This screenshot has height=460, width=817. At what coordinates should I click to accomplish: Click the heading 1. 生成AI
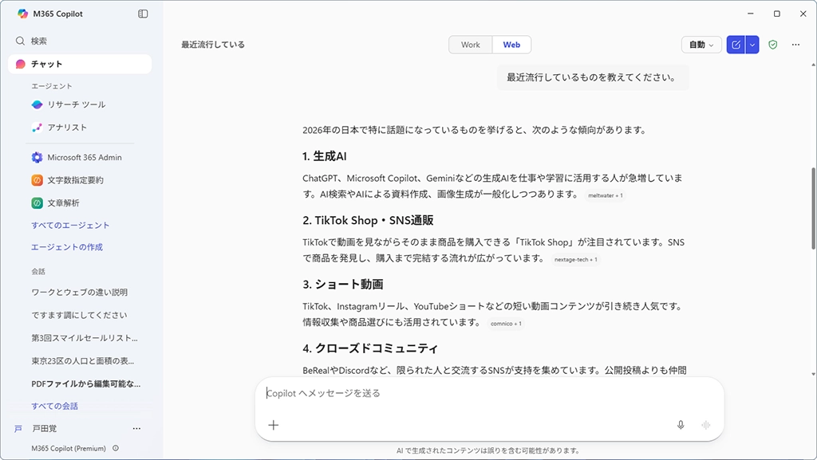point(325,156)
